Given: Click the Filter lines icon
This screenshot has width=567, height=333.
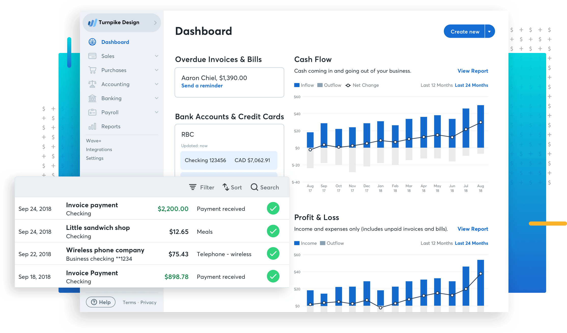Looking at the screenshot, I should point(193,187).
